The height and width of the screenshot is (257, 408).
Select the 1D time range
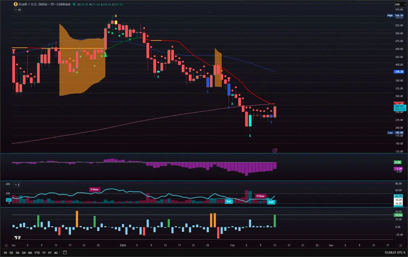click(6, 252)
